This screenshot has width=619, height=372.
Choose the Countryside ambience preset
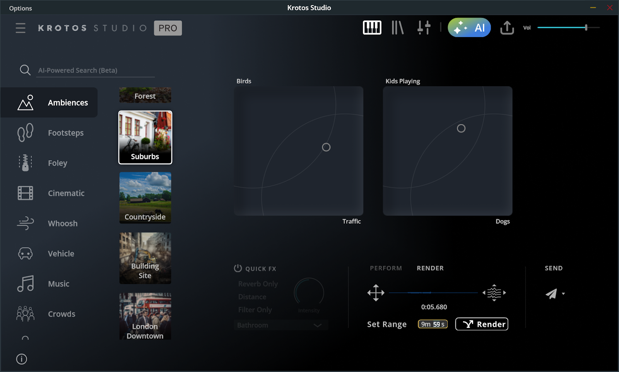pos(145,198)
